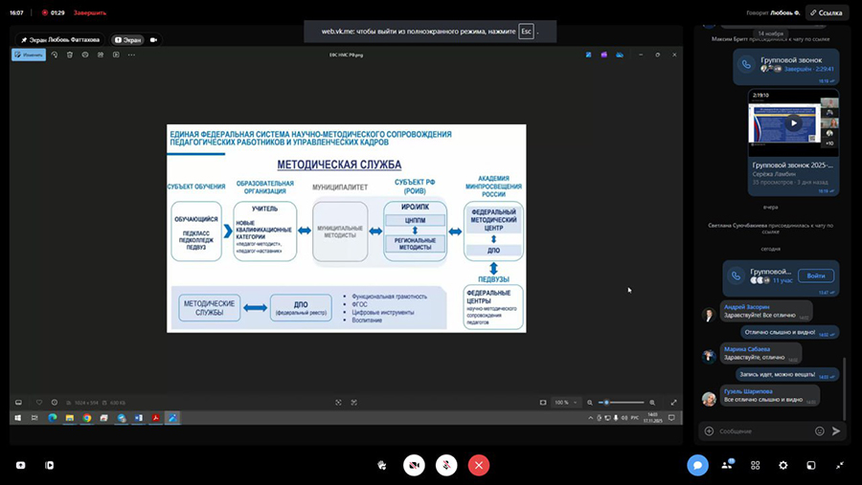Click Завершить to stop recording
The image size is (862, 485).
[x=90, y=12]
